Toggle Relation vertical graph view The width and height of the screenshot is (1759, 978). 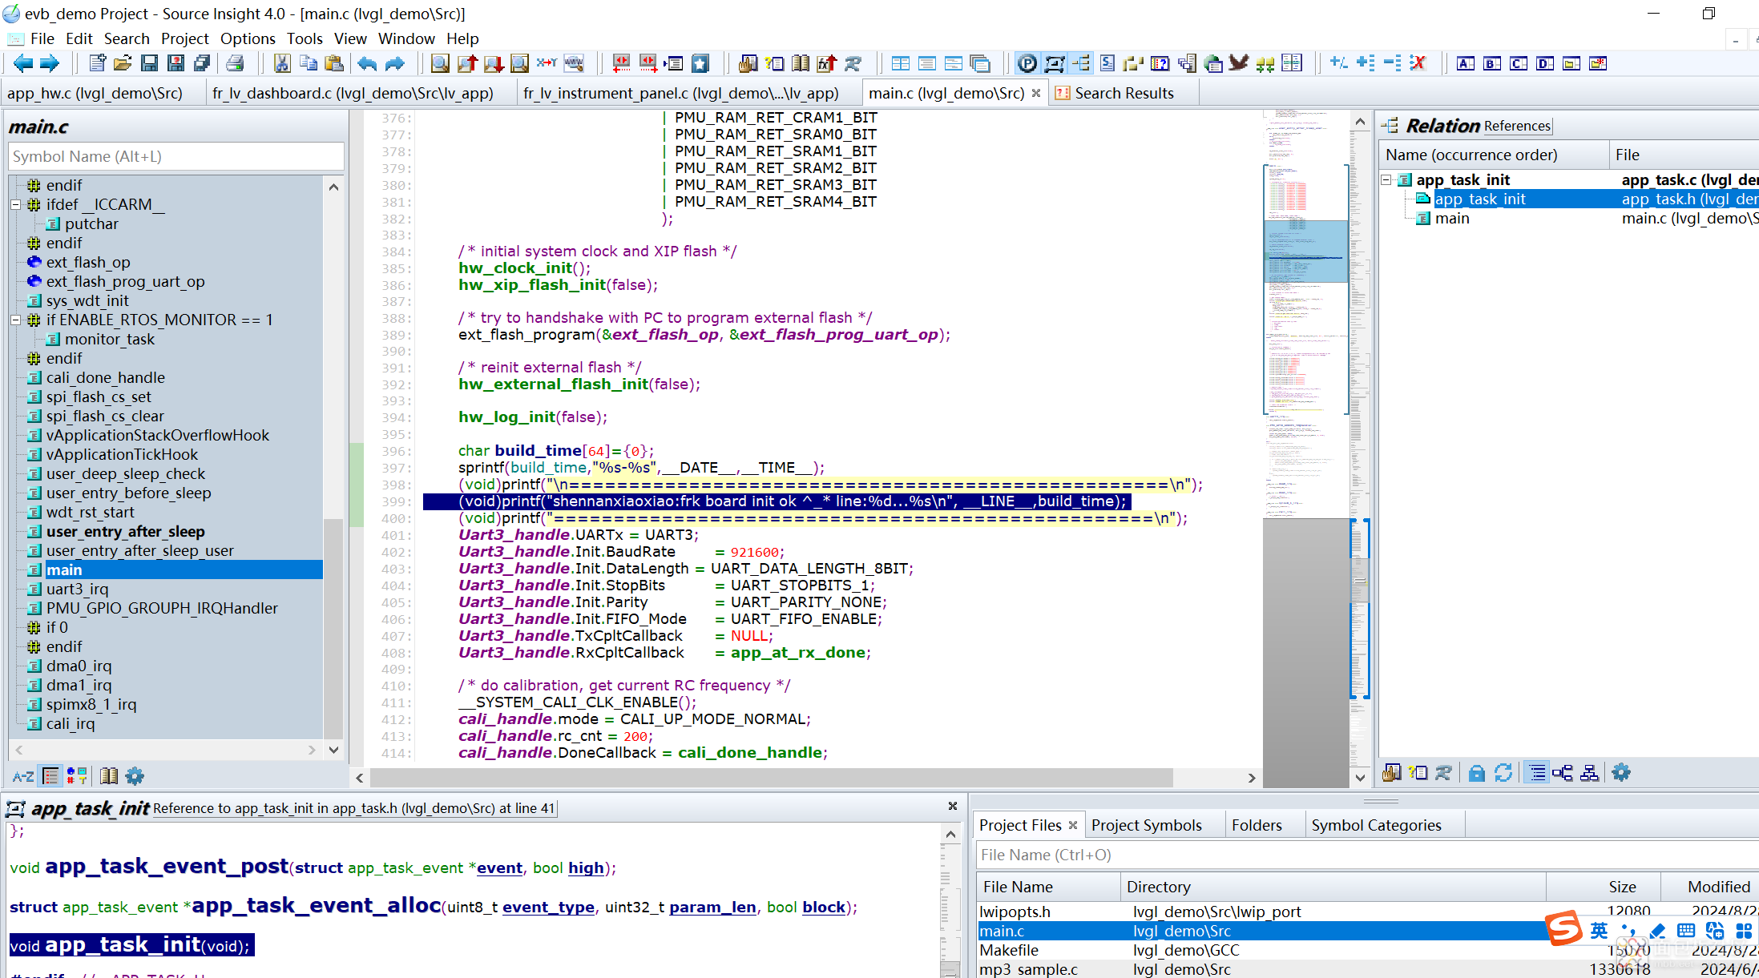pyautogui.click(x=1589, y=773)
